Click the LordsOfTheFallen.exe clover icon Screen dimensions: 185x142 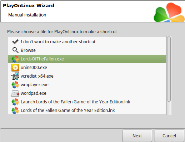pos(15,59)
